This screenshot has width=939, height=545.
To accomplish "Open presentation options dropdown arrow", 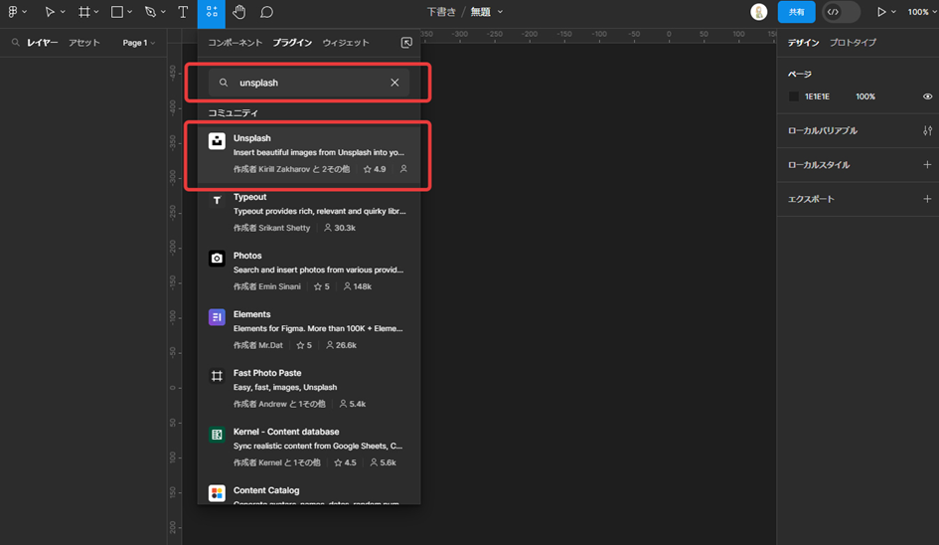I will point(893,12).
